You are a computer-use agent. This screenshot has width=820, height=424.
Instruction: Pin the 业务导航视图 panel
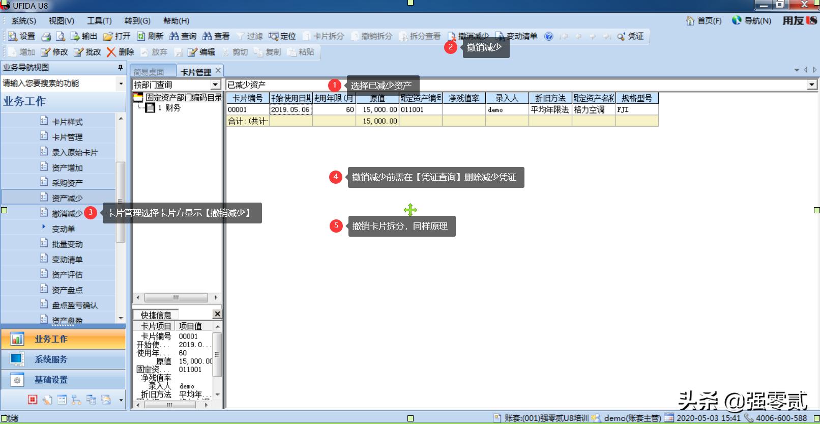121,67
